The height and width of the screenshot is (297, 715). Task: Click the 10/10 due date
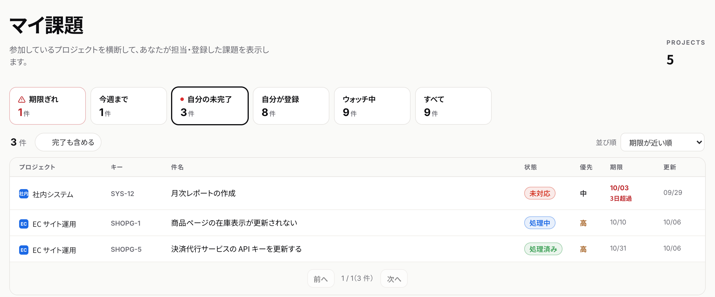pos(618,222)
